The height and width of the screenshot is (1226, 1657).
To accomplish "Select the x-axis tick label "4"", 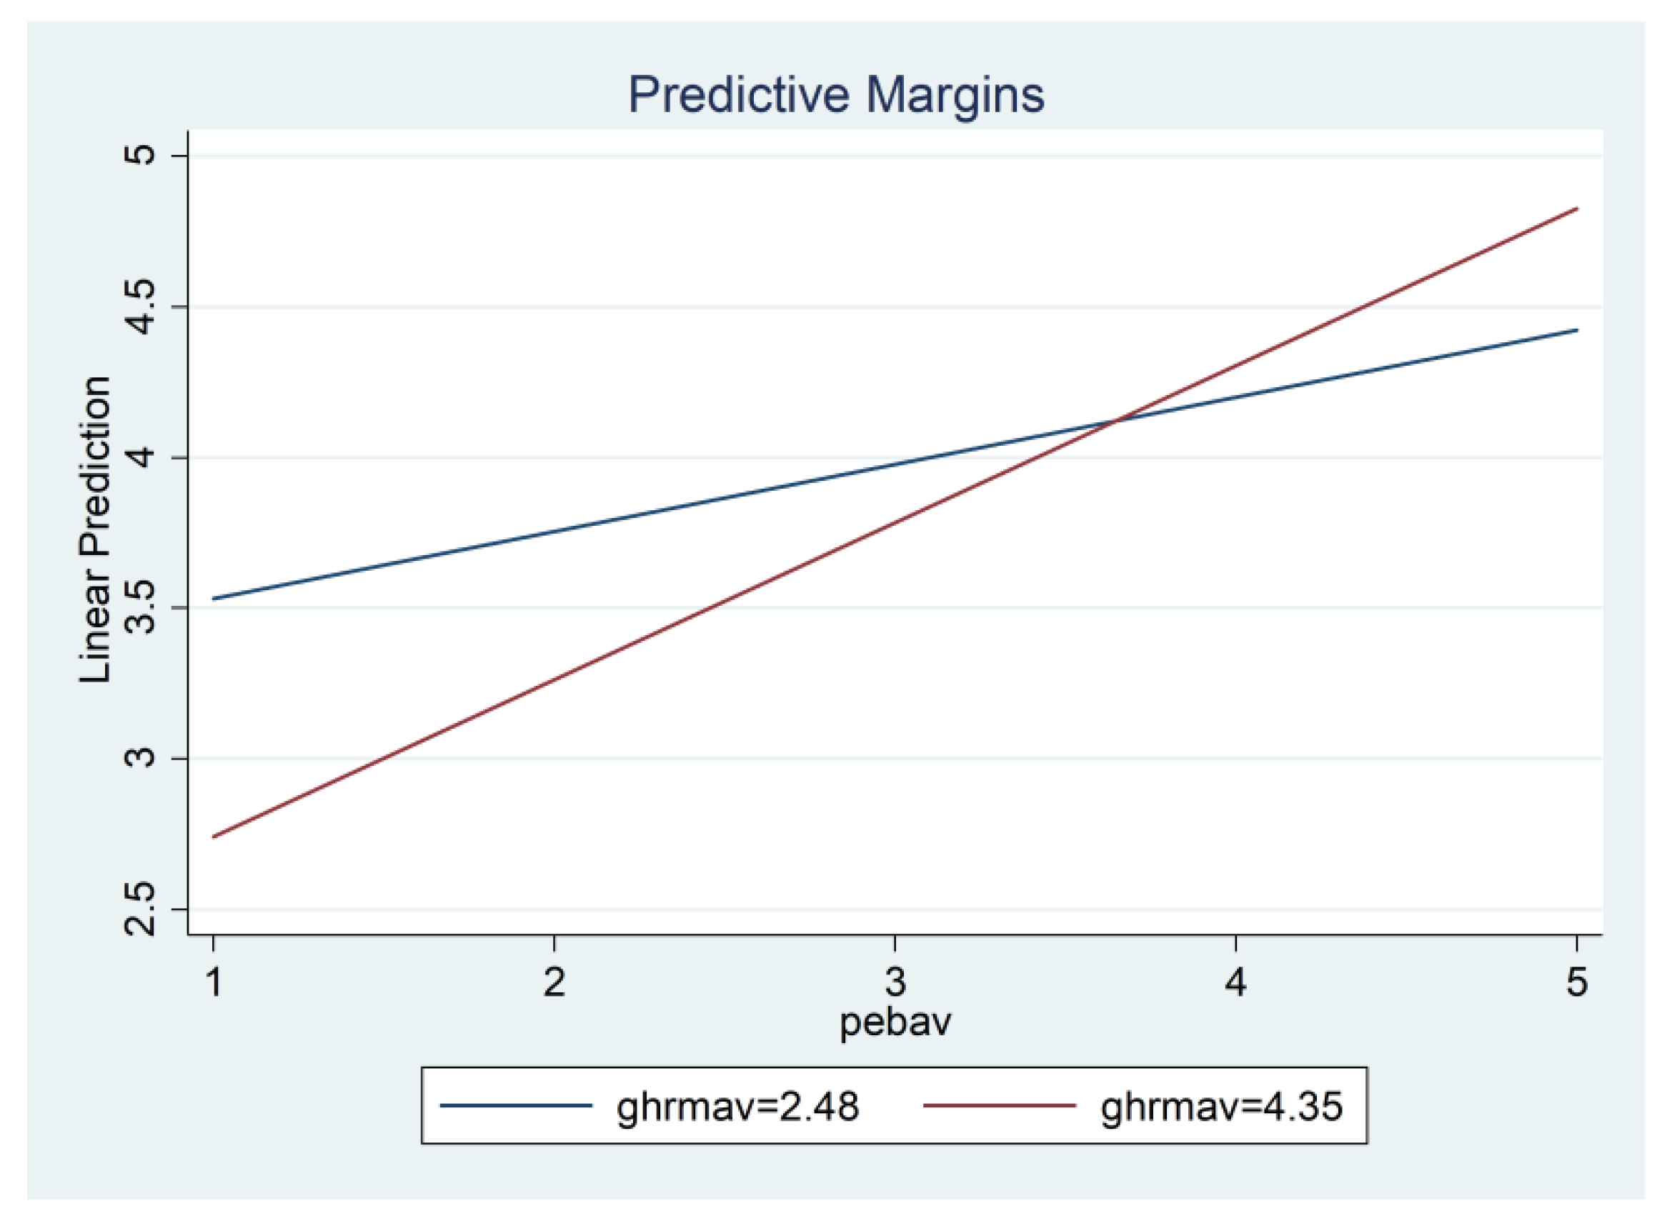I will [1235, 982].
